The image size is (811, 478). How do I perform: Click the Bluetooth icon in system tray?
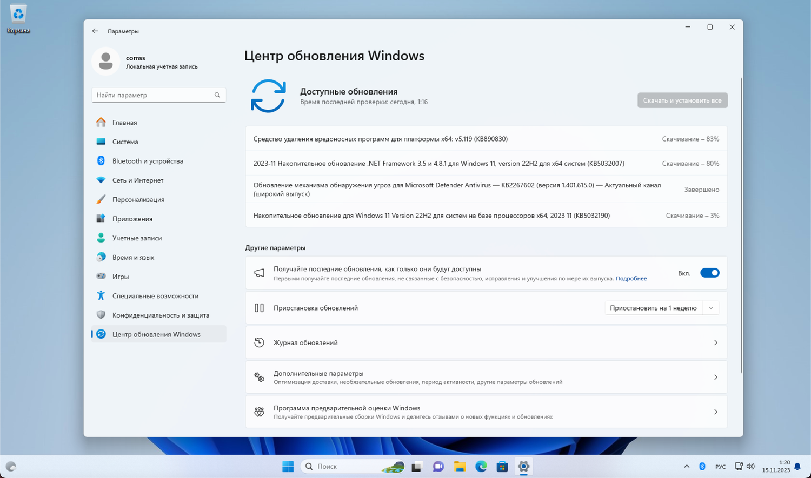tap(702, 467)
